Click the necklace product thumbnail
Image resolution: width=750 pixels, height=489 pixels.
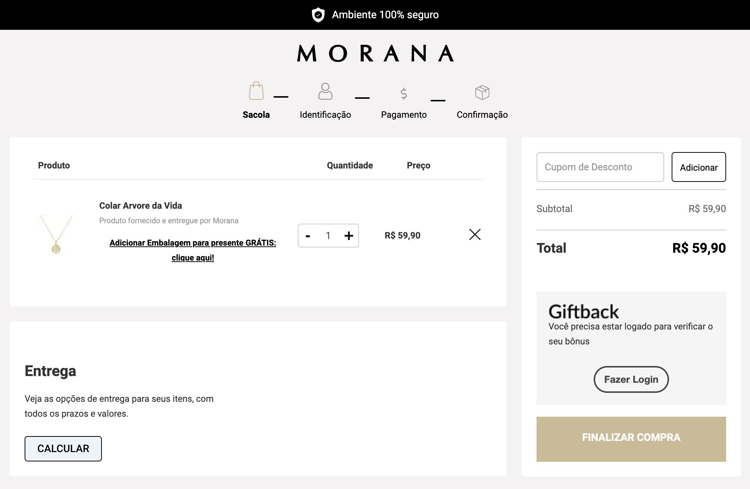click(56, 234)
